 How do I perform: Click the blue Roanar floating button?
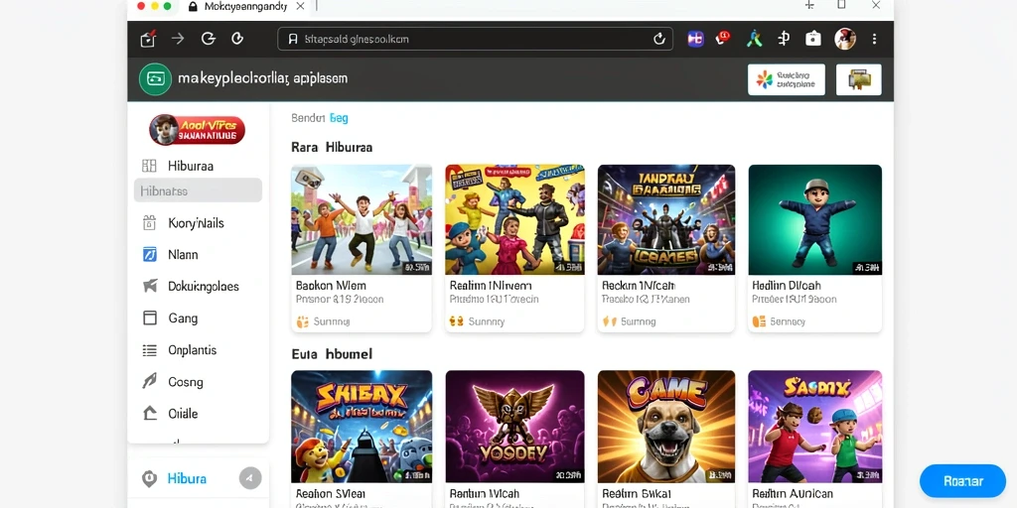962,481
